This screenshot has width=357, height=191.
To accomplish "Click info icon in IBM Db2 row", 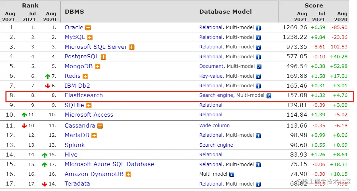I will 258,86.
